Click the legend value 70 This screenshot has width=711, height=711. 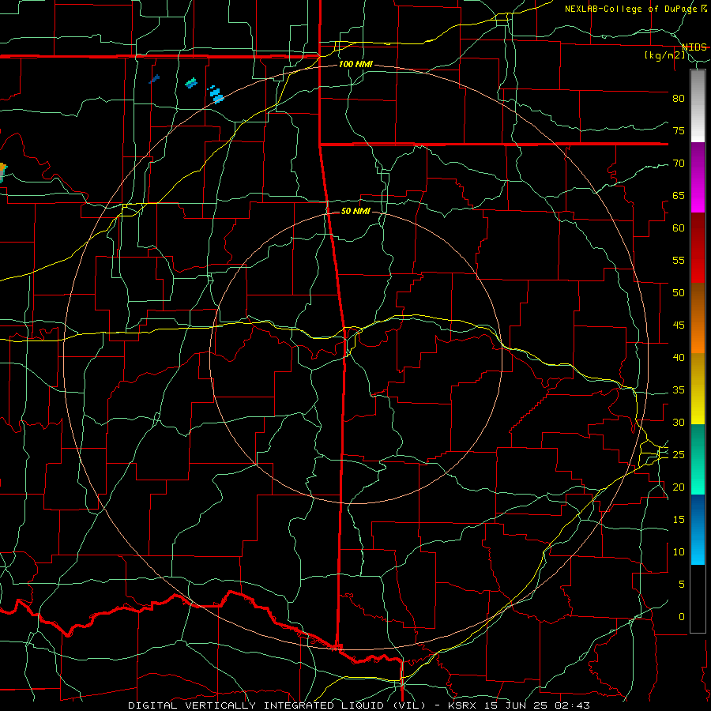coord(679,164)
